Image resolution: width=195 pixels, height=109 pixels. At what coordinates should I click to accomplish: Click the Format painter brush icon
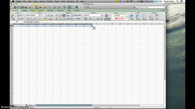click(40, 7)
